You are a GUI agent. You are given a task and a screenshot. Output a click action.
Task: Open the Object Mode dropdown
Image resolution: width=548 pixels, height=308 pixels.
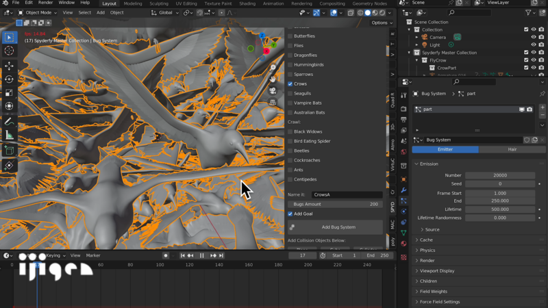(37, 12)
